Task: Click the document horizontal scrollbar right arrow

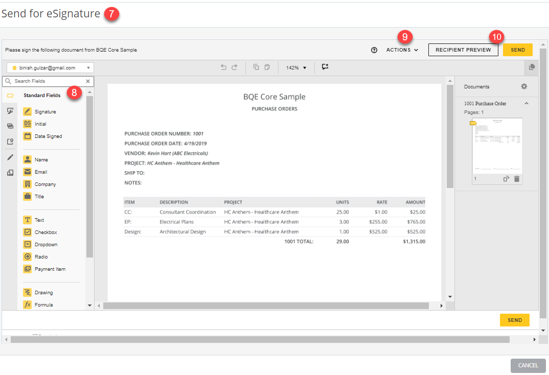Action: click(441, 306)
